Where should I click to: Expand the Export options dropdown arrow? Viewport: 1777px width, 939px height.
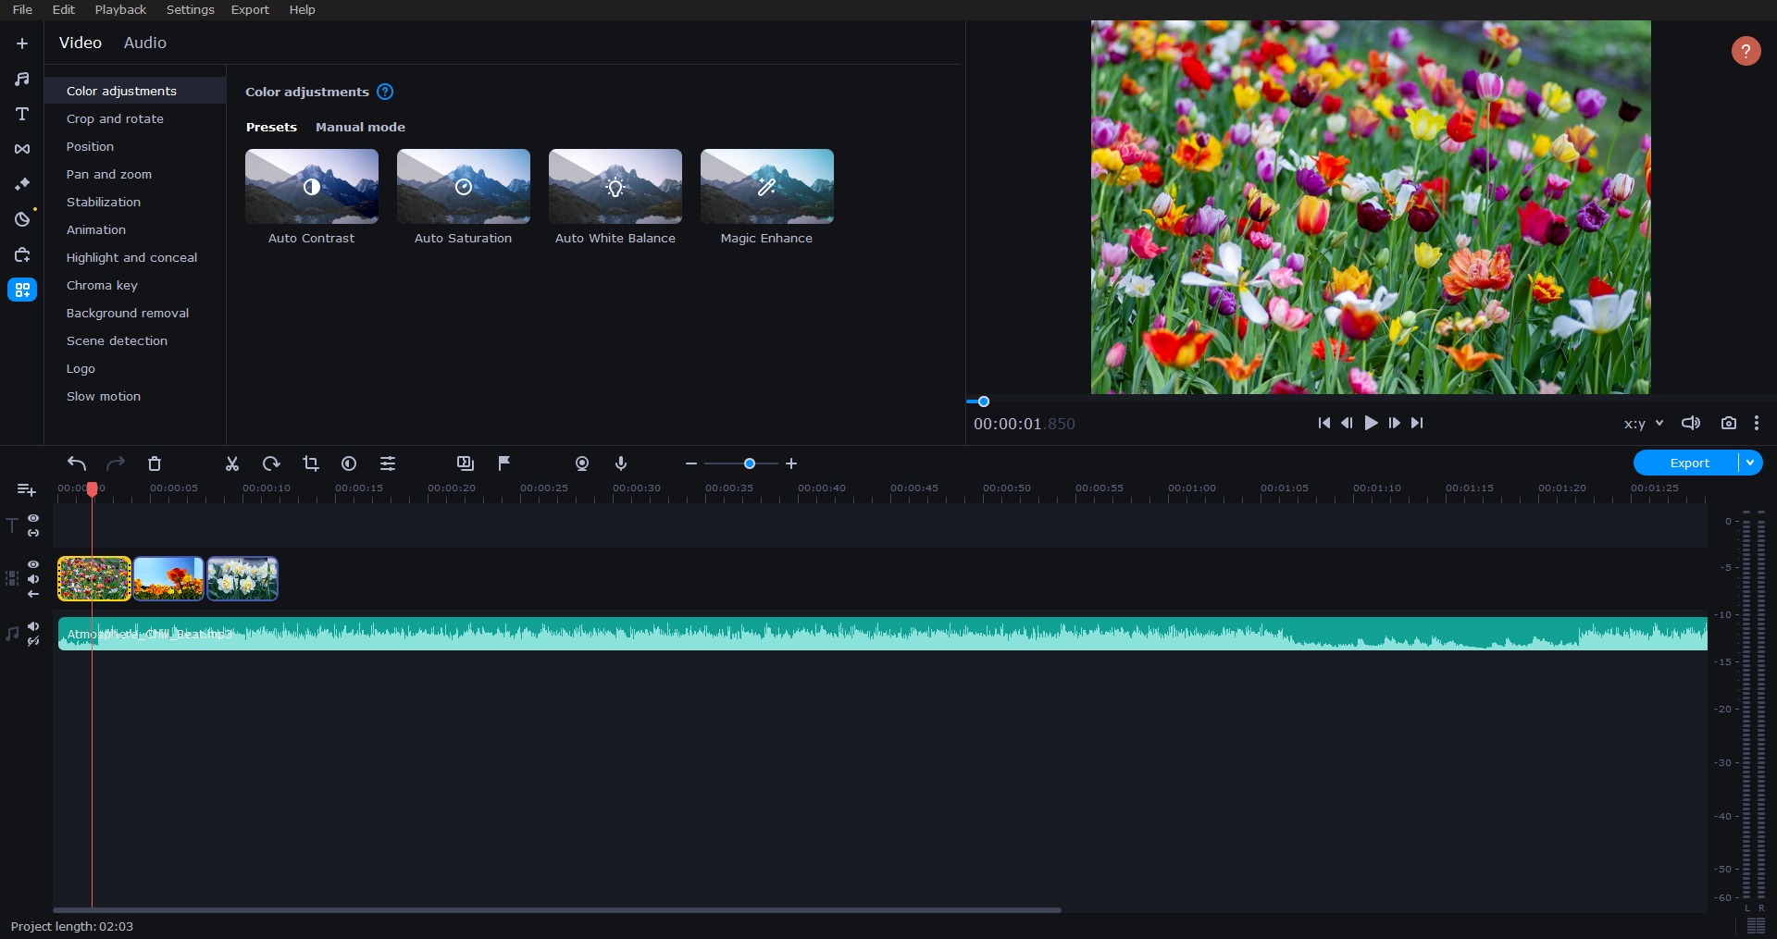click(1750, 463)
